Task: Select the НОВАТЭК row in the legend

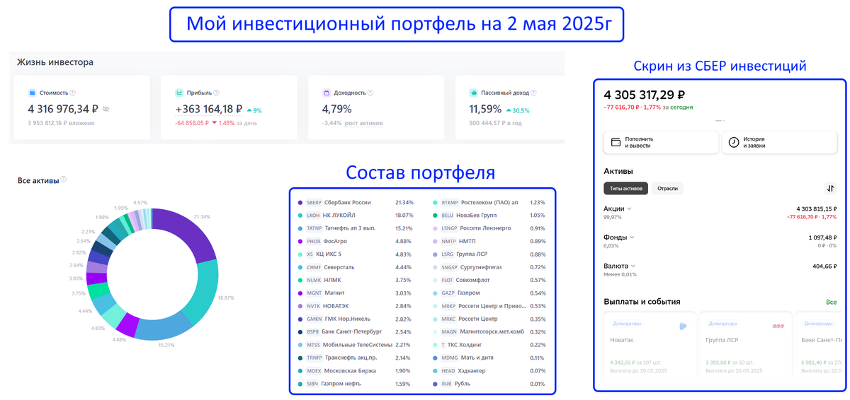Action: coord(355,306)
